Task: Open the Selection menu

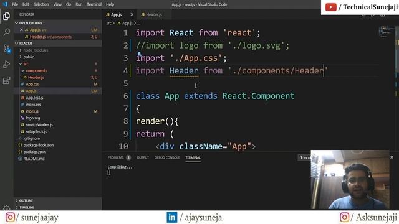Action: (x=41, y=4)
